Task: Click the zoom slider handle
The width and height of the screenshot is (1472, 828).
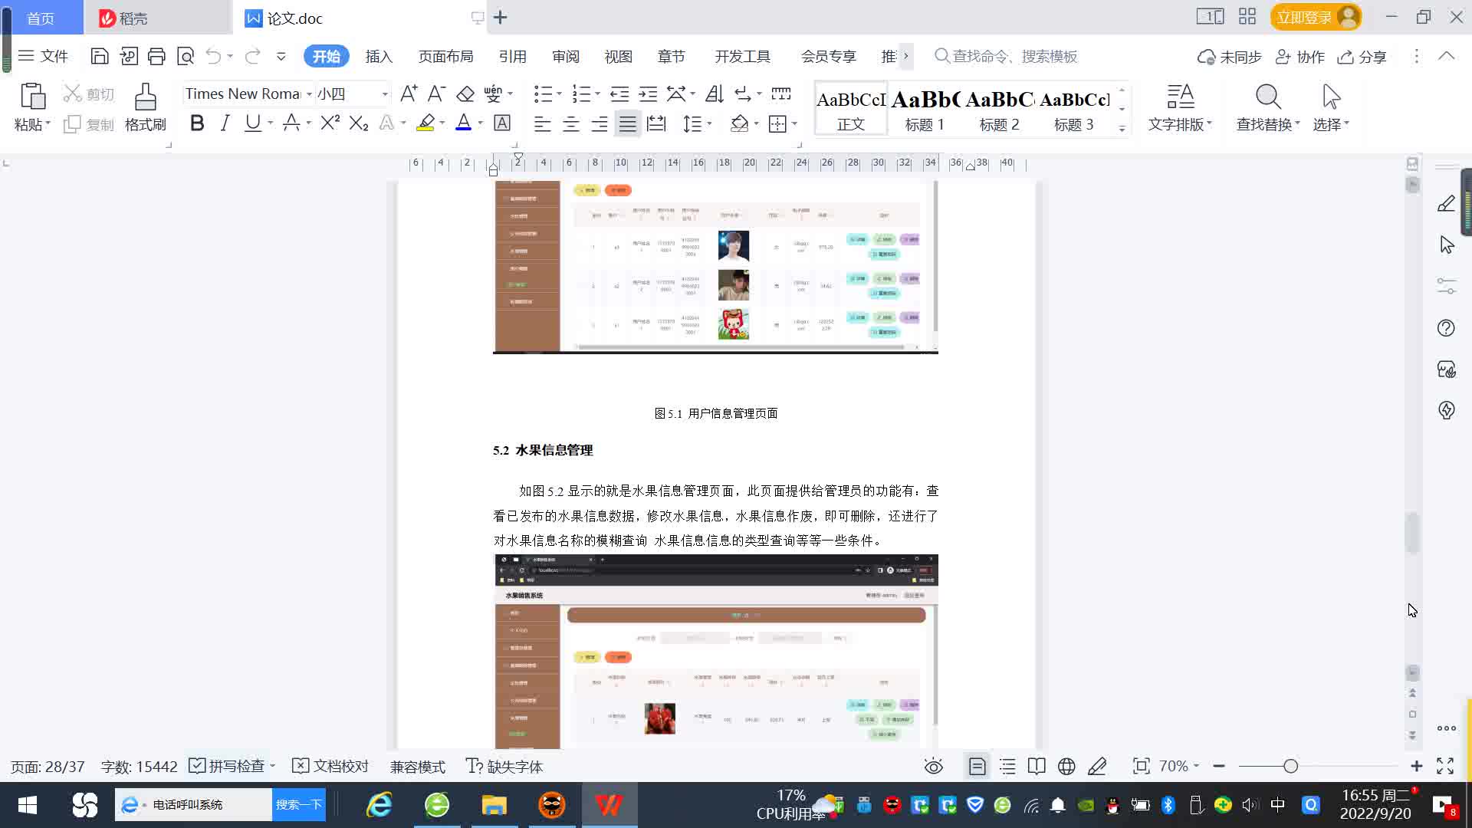Action: point(1290,767)
